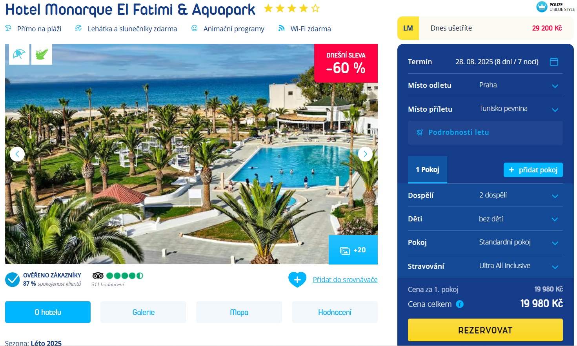Viewport: 577px width, 346px height.
Task: Click the přidat pokoj button
Action: pos(533,170)
